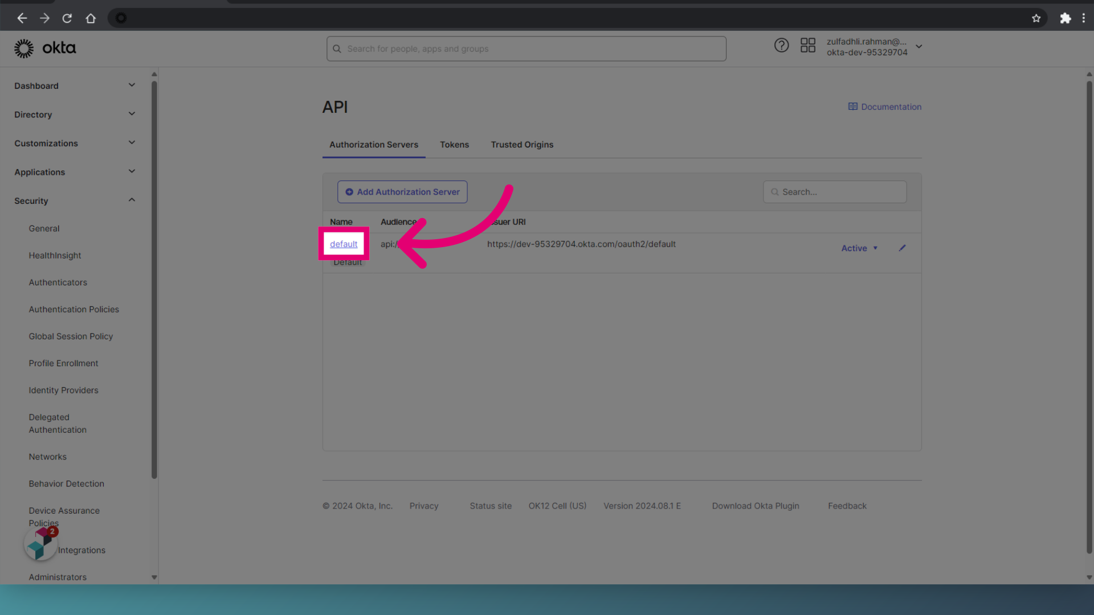
Task: Open Delegated Authentication page
Action: (x=58, y=424)
